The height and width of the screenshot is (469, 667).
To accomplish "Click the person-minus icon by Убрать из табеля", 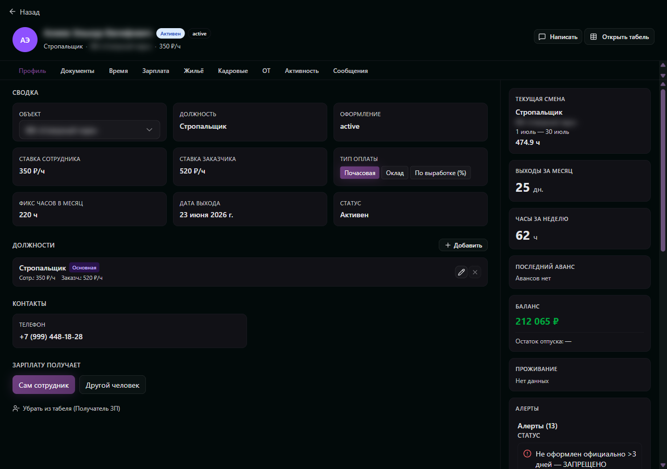I will click(16, 409).
